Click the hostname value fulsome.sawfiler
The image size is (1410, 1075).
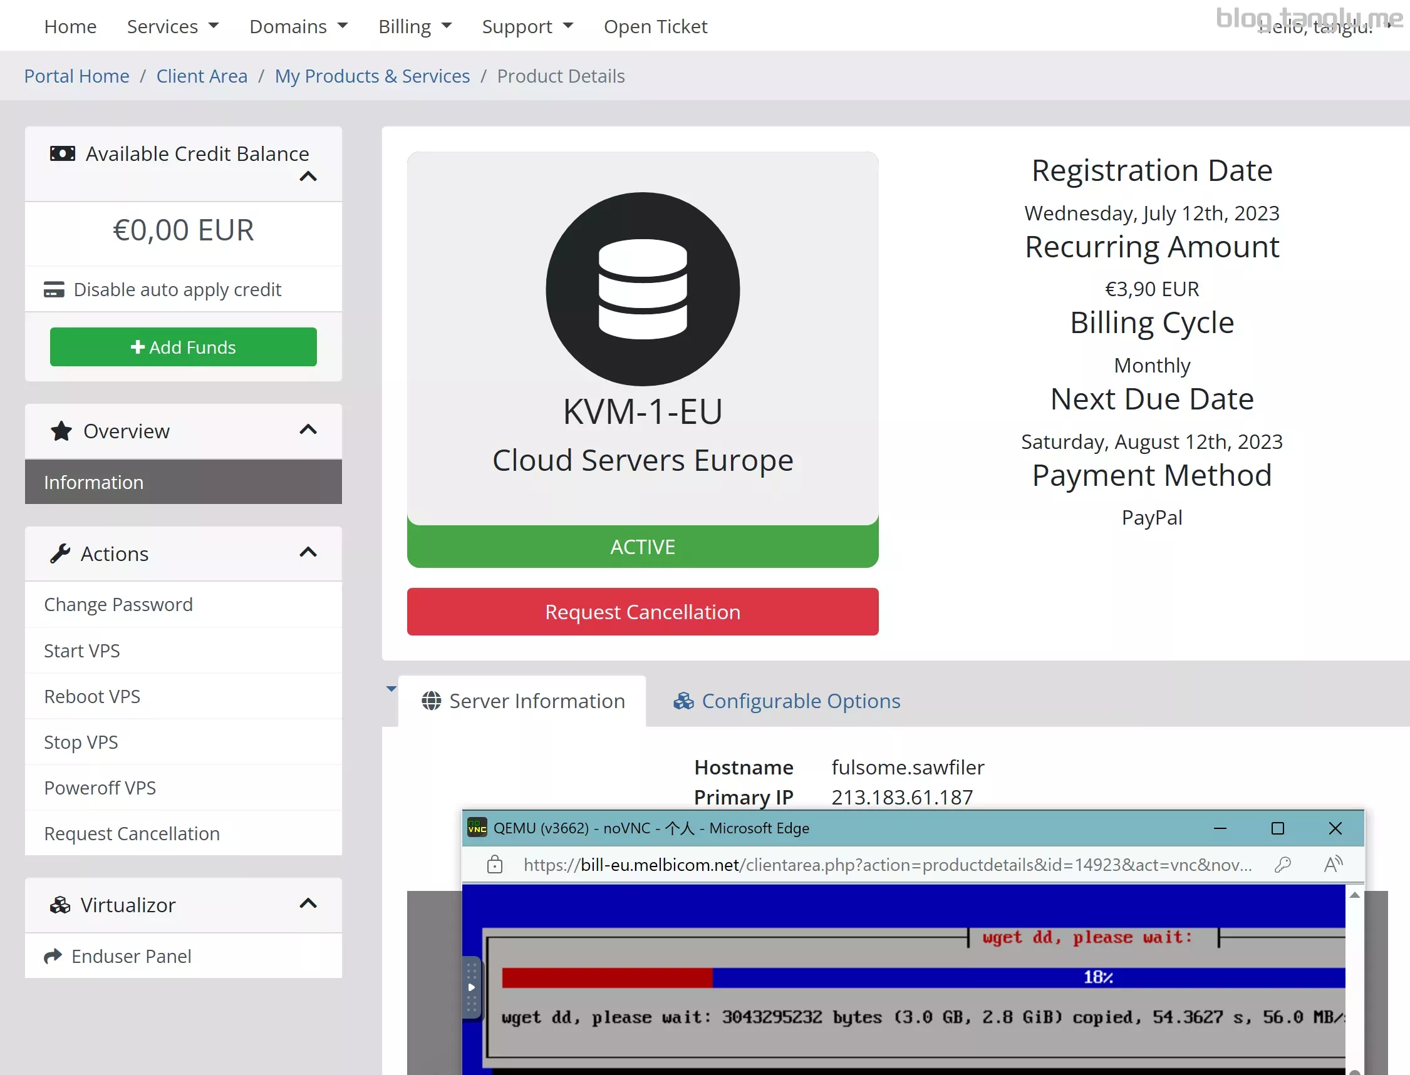908,767
